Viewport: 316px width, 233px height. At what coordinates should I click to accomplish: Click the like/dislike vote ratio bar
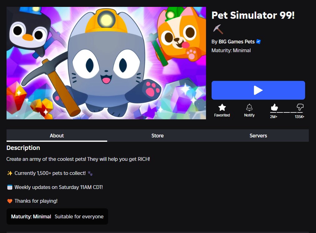286,112
